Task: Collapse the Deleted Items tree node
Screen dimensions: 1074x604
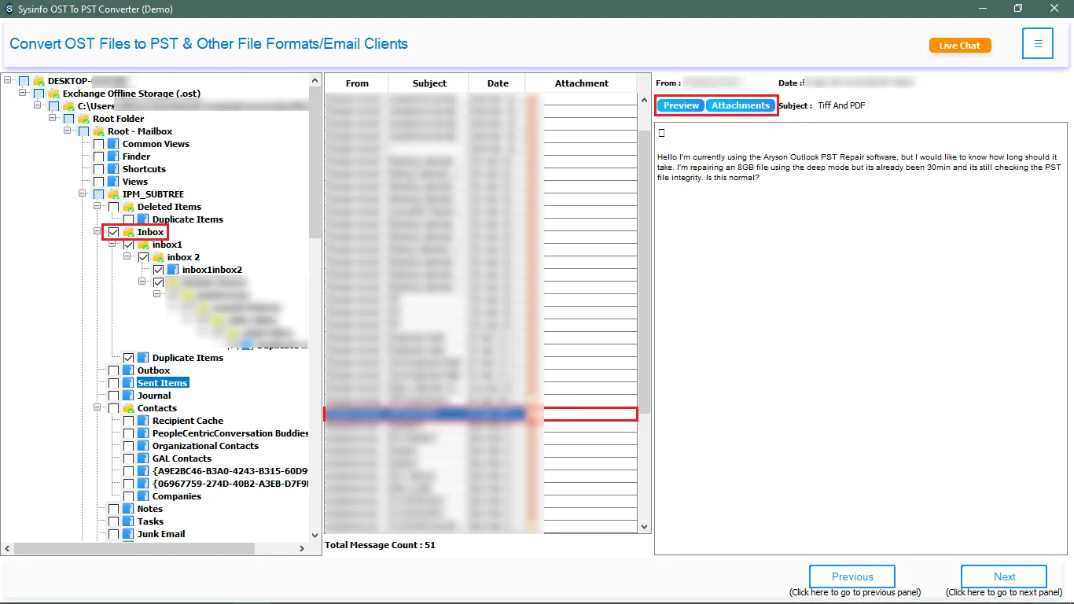Action: [x=97, y=207]
